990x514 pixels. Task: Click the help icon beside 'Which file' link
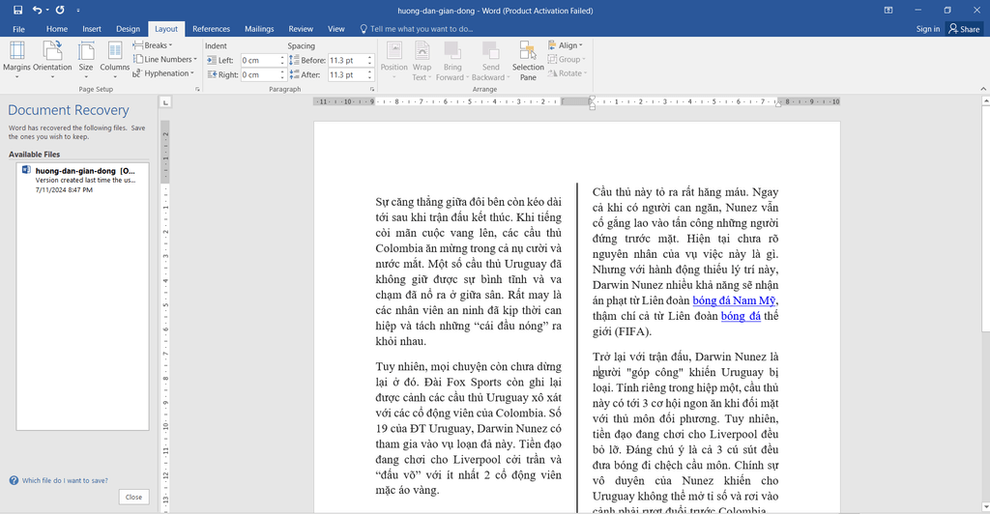tap(14, 480)
